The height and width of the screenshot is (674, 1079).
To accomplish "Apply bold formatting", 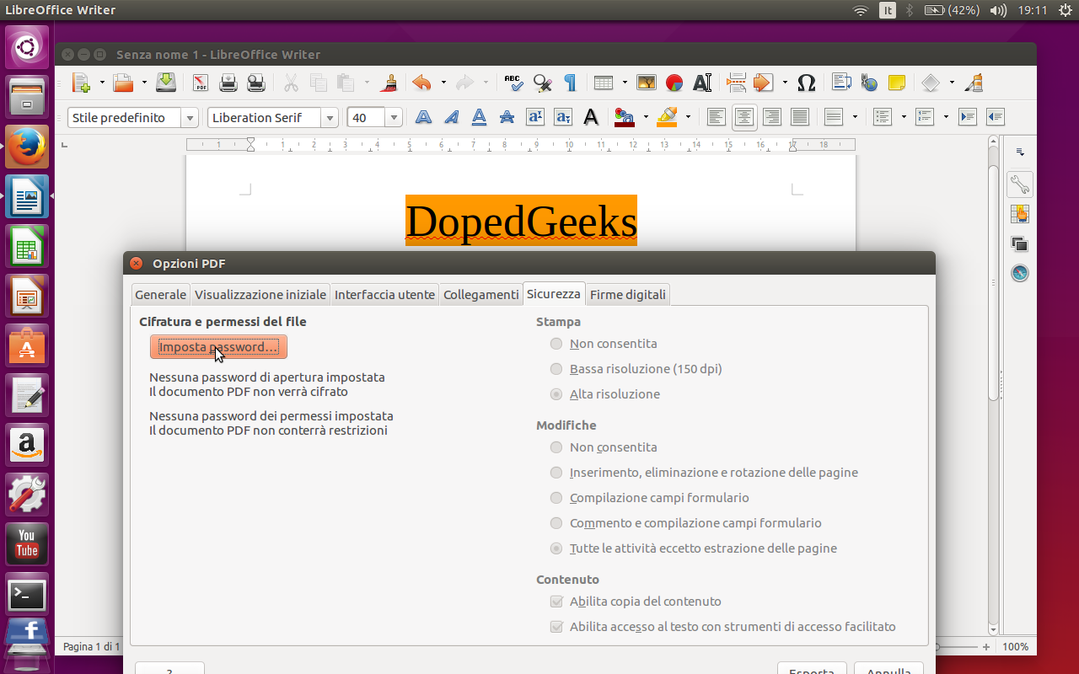I will pyautogui.click(x=424, y=117).
